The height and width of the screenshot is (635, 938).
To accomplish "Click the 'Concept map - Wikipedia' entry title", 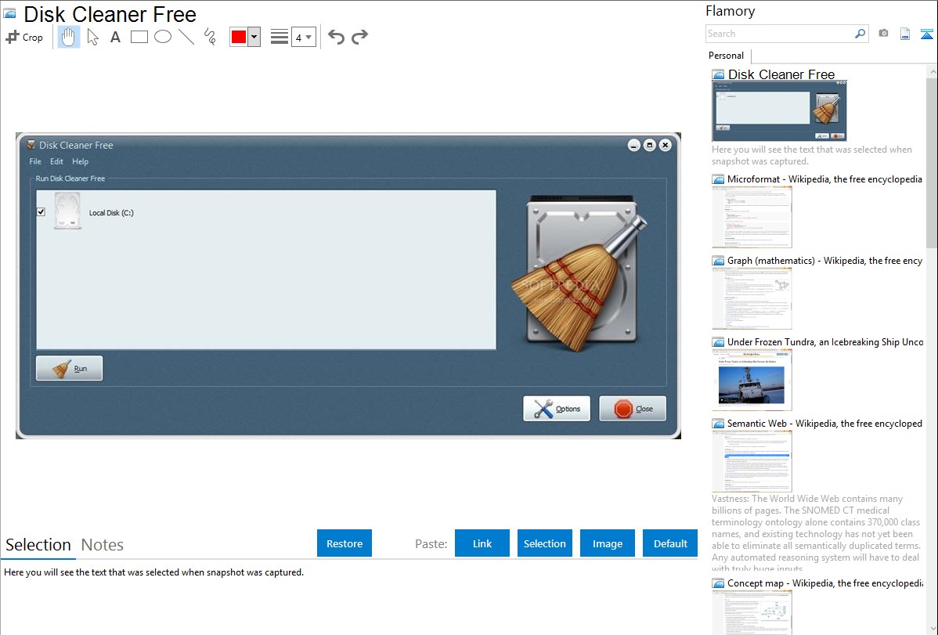I will 825,583.
